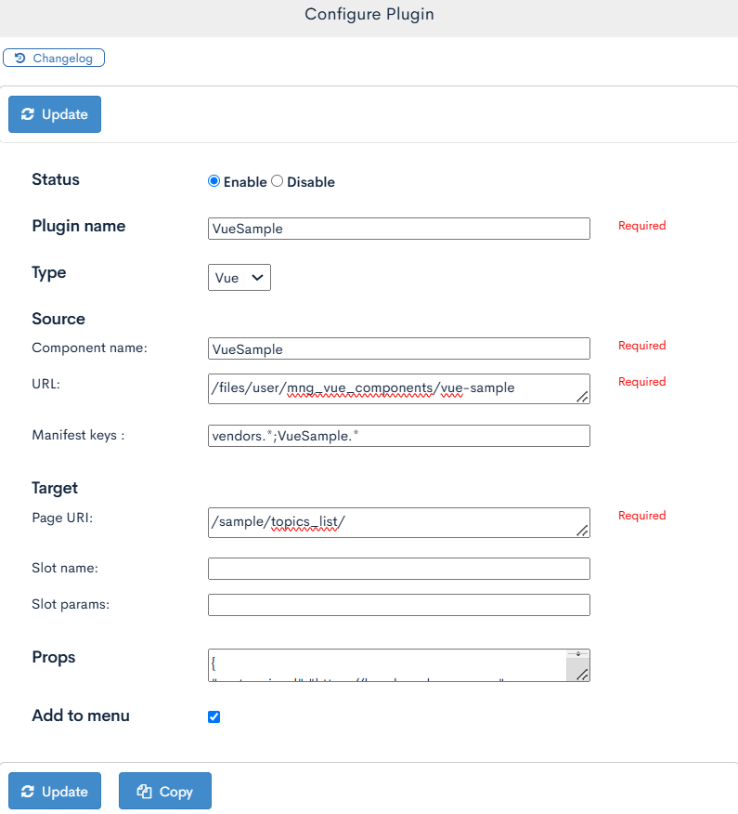738x814 pixels.
Task: Click the Page URI textarea
Action: (x=390, y=522)
